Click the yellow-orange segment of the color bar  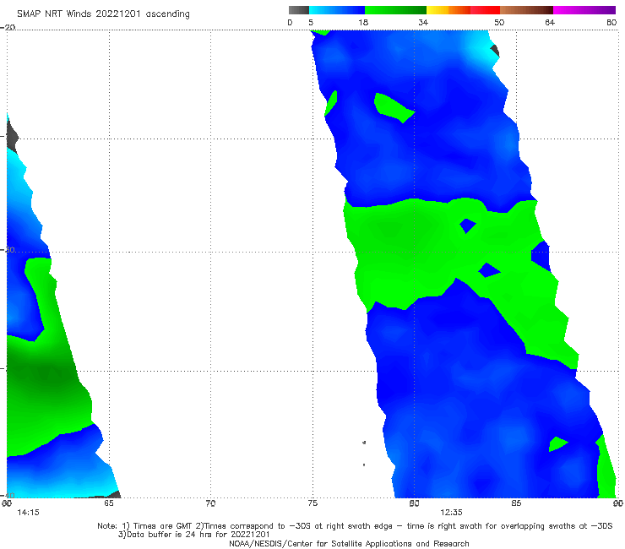click(x=448, y=10)
